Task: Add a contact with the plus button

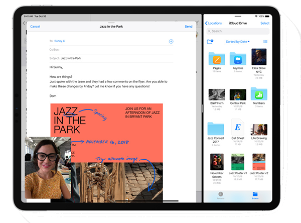Action: (171, 41)
